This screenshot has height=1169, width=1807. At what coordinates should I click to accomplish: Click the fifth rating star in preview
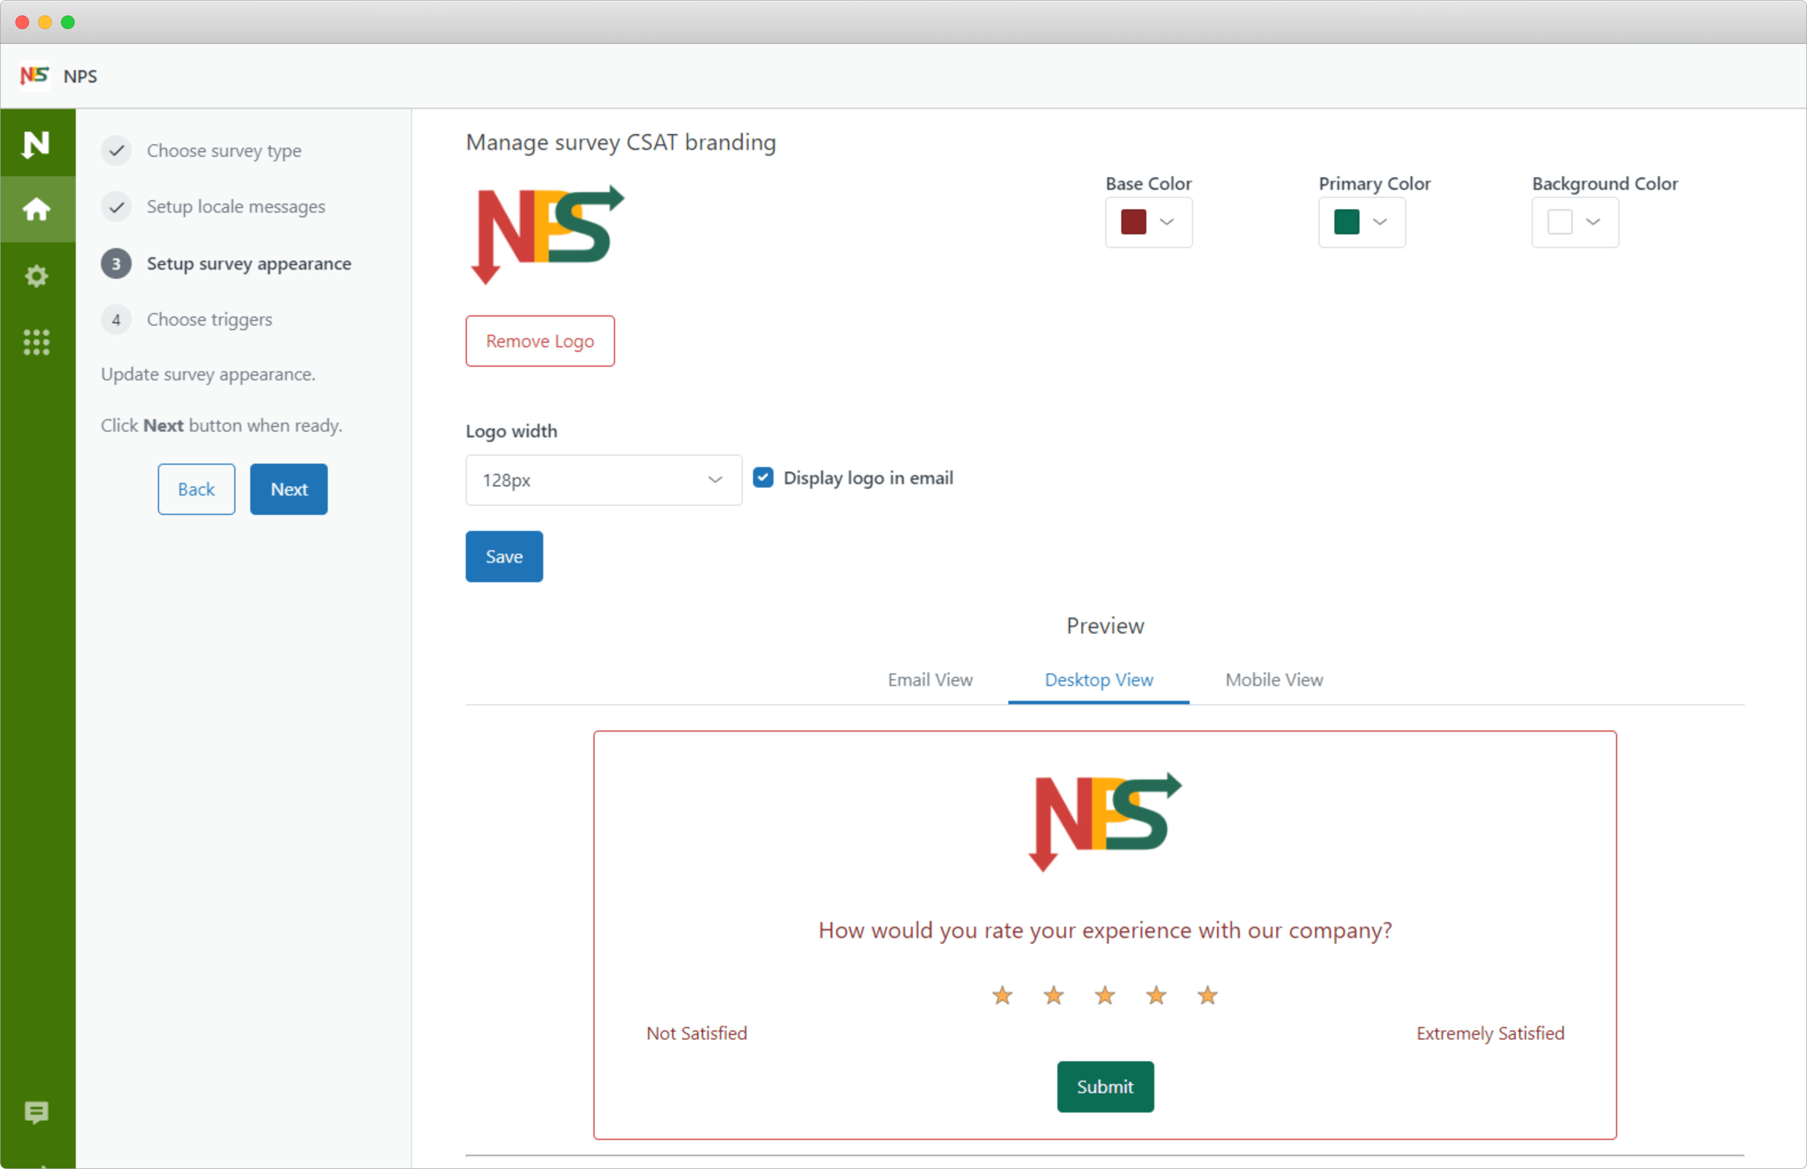pyautogui.click(x=1207, y=995)
